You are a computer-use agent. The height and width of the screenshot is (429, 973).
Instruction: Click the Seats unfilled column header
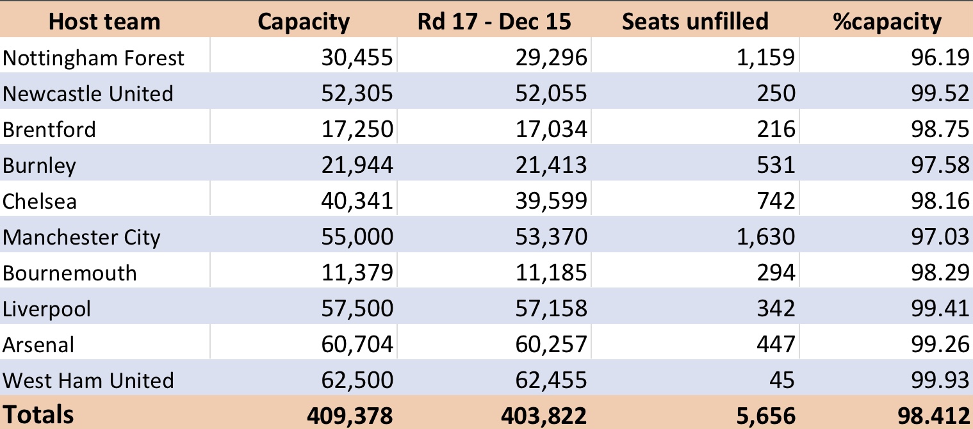(695, 21)
